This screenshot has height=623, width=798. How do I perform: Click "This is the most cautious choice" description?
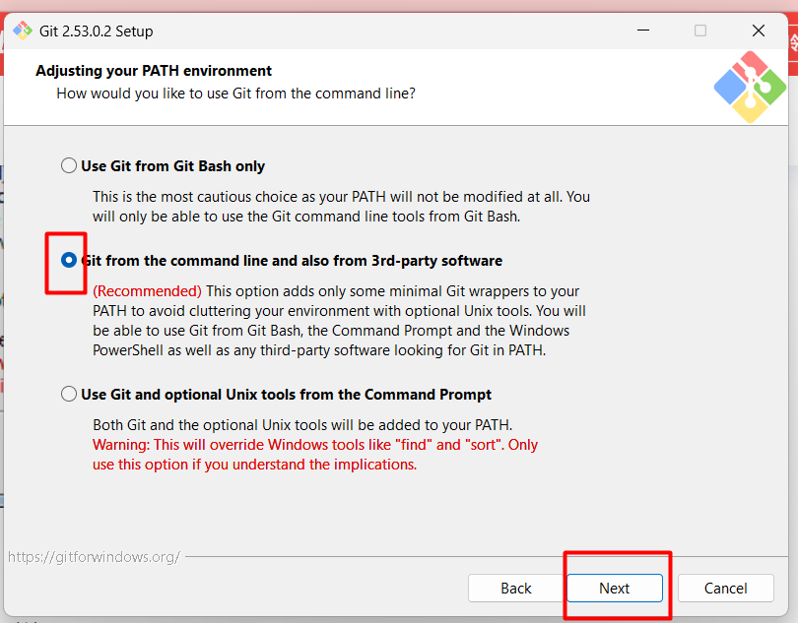[x=341, y=207]
